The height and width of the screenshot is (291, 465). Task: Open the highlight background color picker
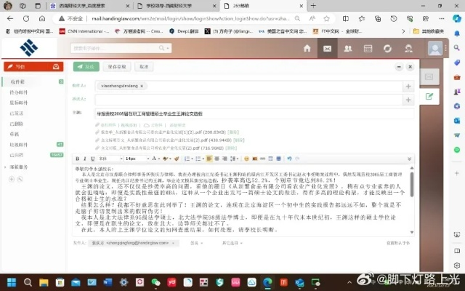coord(166,159)
